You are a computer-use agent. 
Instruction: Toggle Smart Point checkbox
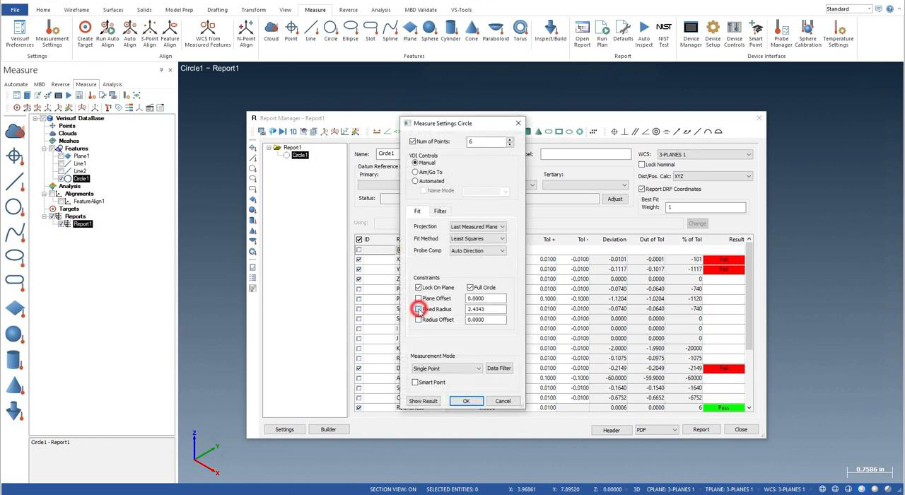415,383
